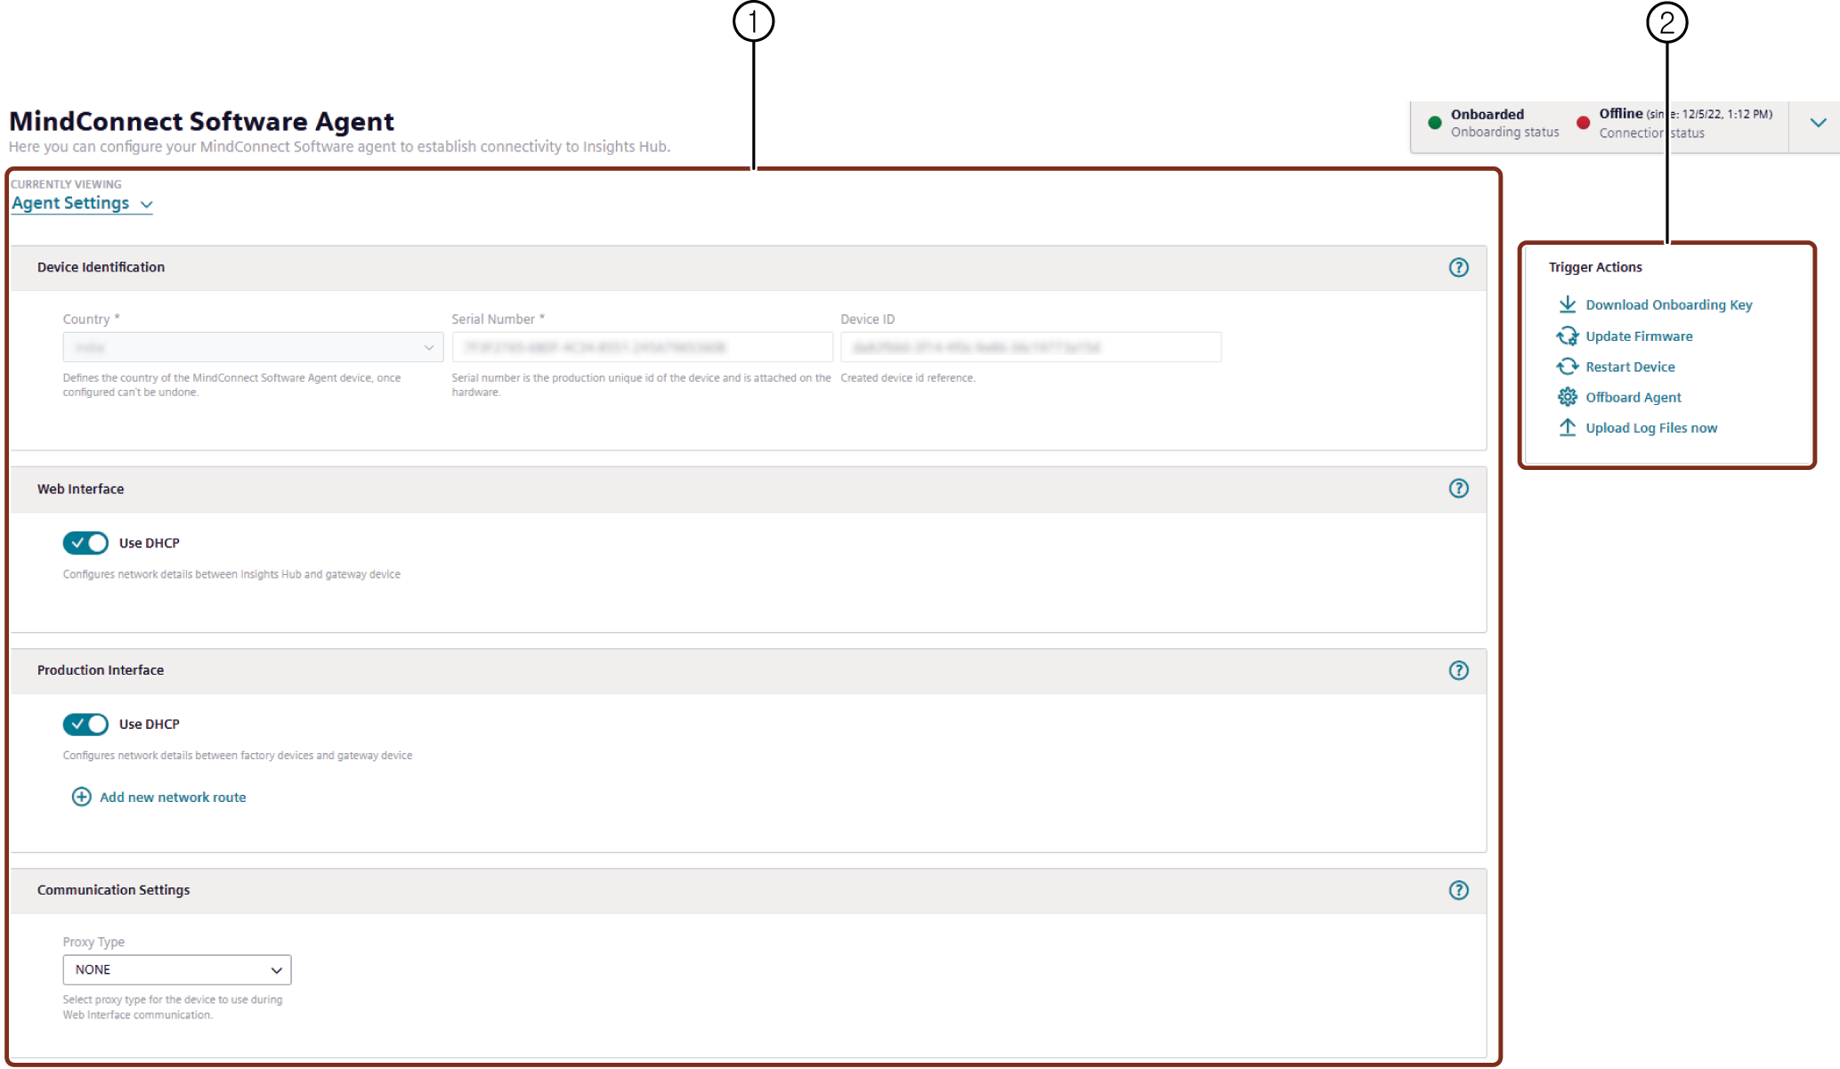Open Production Interface help icon
The height and width of the screenshot is (1069, 1840).
click(1458, 670)
